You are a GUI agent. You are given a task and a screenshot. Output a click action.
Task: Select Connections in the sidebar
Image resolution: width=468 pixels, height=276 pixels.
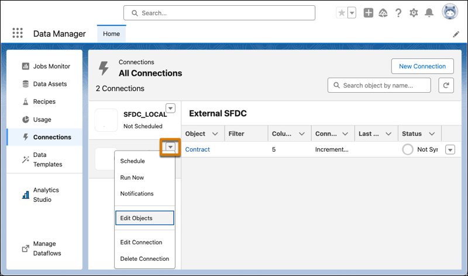[x=45, y=137]
